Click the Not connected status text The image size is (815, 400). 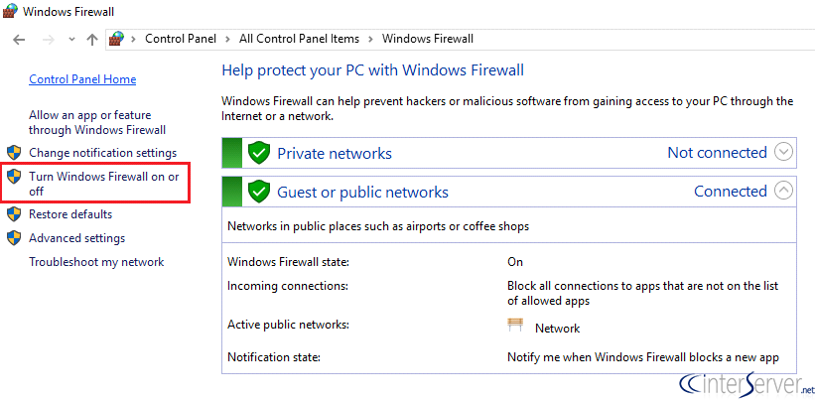(x=718, y=152)
